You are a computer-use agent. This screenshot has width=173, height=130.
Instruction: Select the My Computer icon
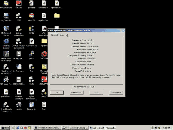click(6, 17)
